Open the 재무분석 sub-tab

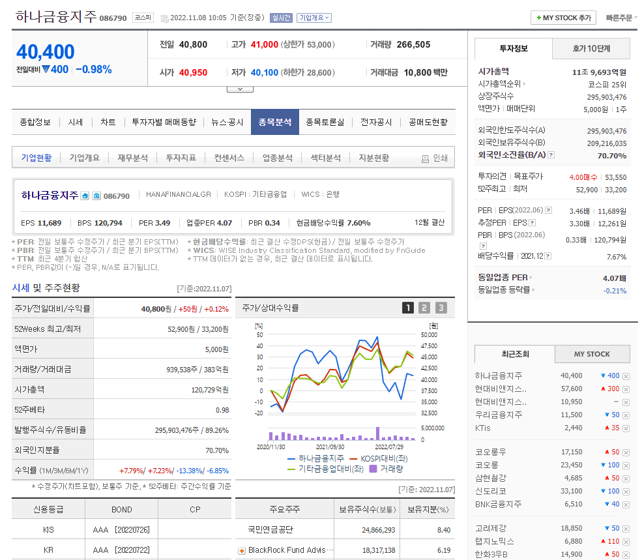pyautogui.click(x=133, y=158)
